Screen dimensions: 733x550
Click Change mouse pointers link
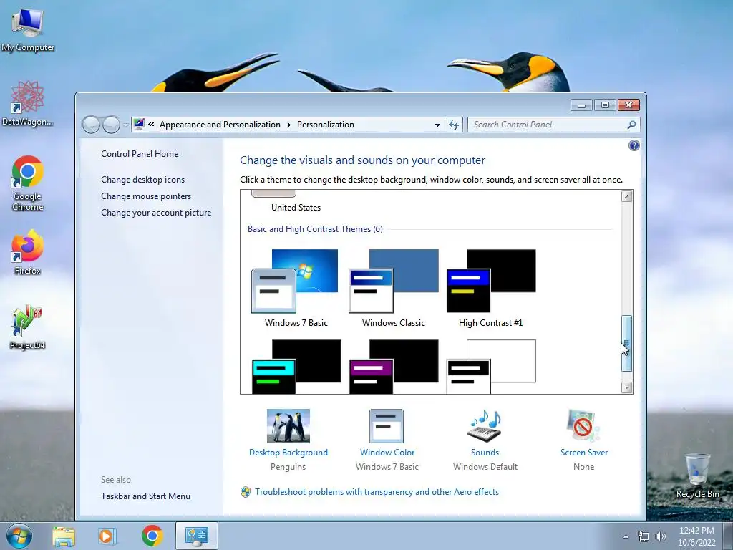pos(146,196)
